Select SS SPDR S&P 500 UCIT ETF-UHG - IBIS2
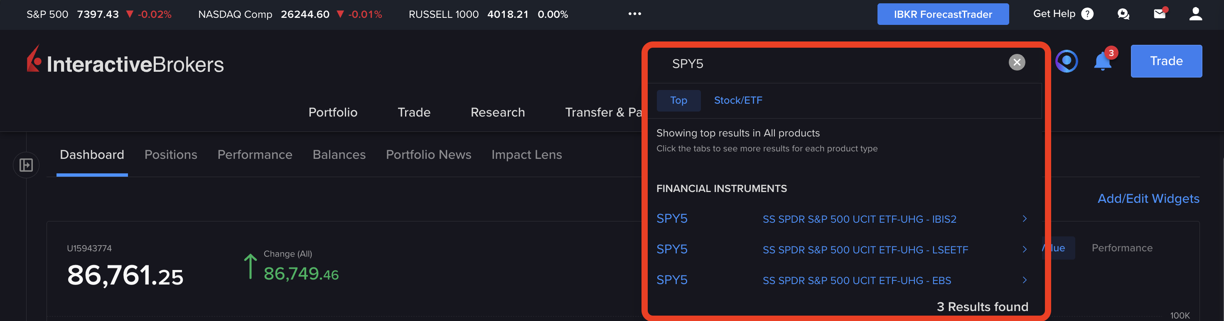This screenshot has height=321, width=1224. [x=859, y=219]
